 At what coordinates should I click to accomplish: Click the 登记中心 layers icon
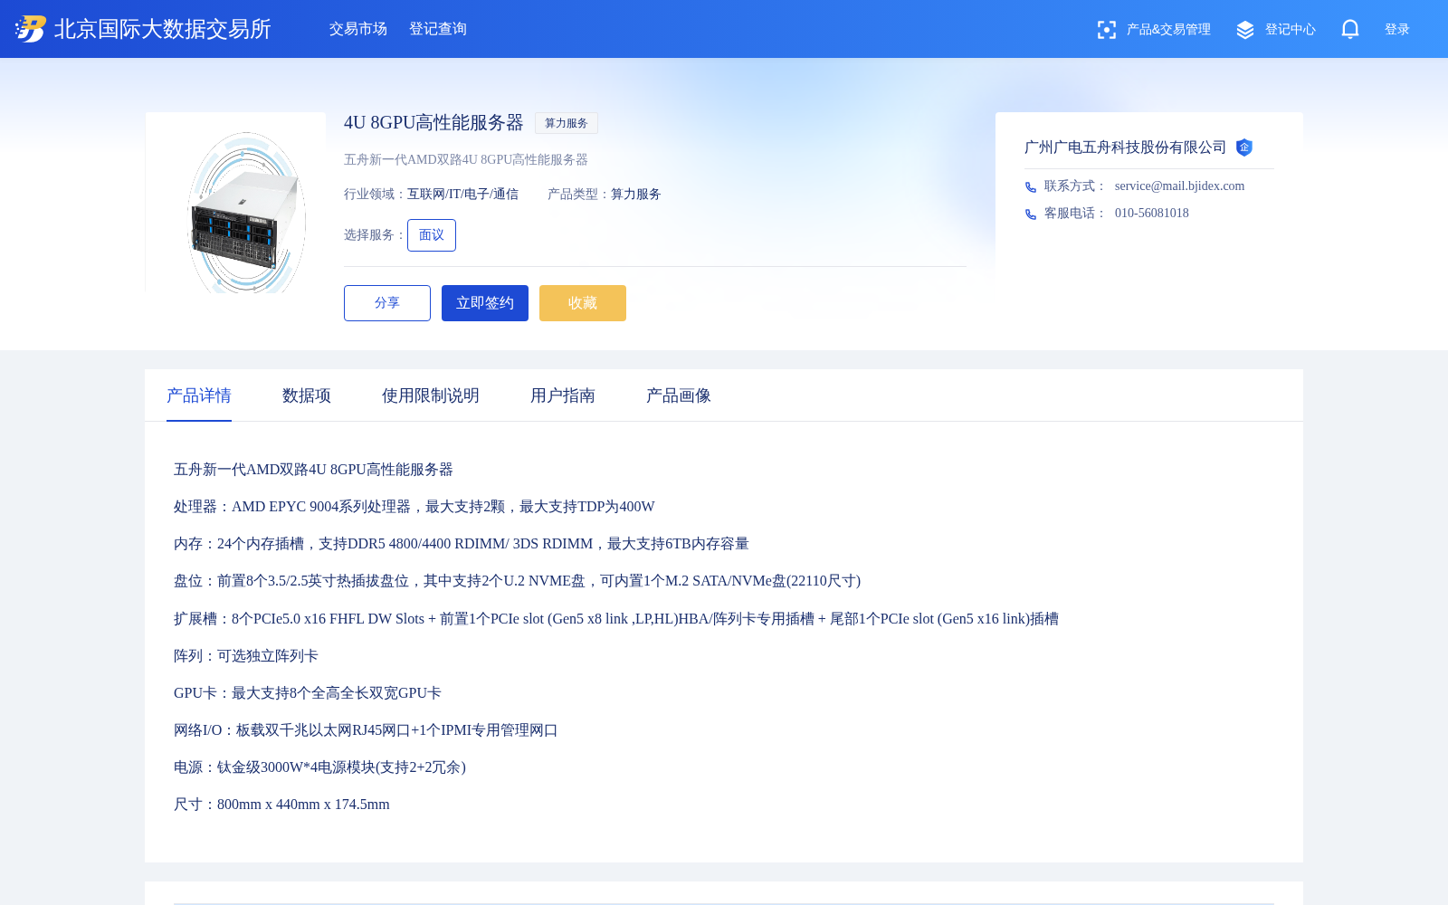[1245, 30]
